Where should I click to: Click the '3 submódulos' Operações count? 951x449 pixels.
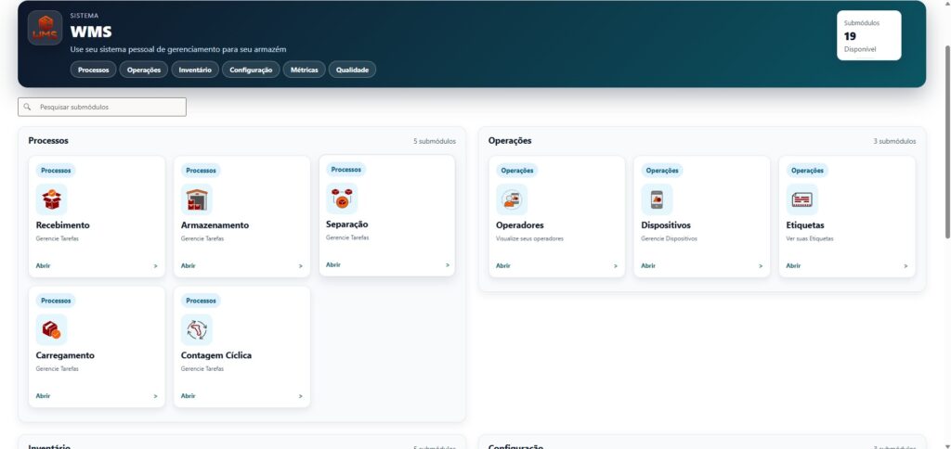point(894,142)
